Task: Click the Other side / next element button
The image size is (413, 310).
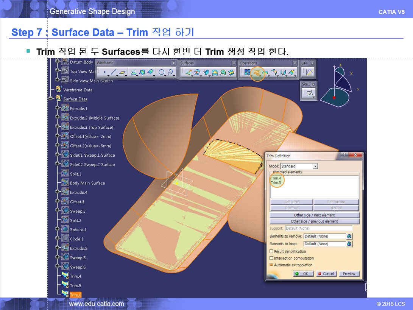Action: pos(314,215)
